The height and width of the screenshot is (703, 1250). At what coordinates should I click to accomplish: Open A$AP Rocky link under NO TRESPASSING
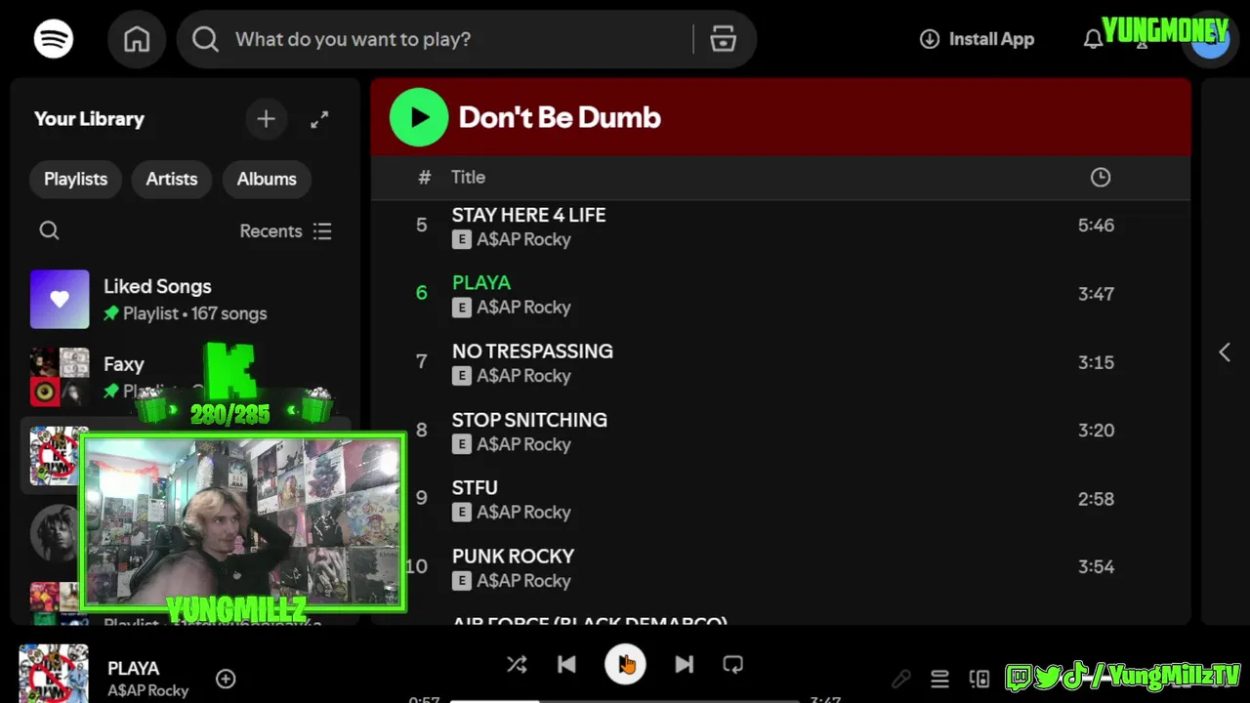523,376
